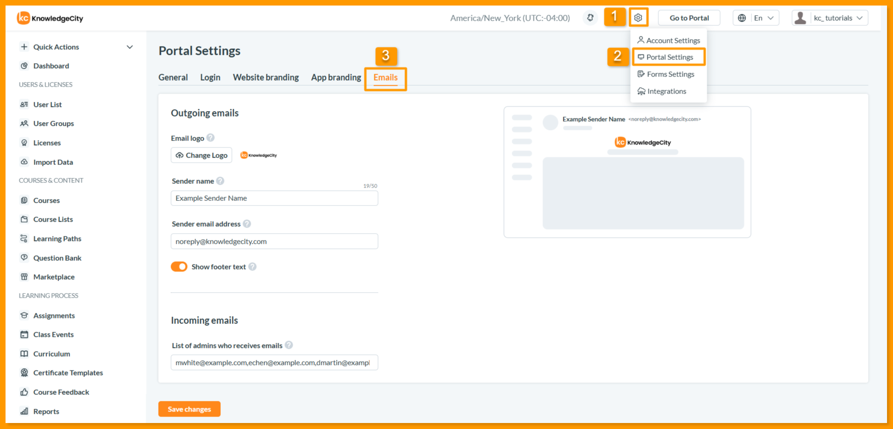Image resolution: width=893 pixels, height=429 pixels.
Task: Click the Courses icon
Action: (x=24, y=200)
